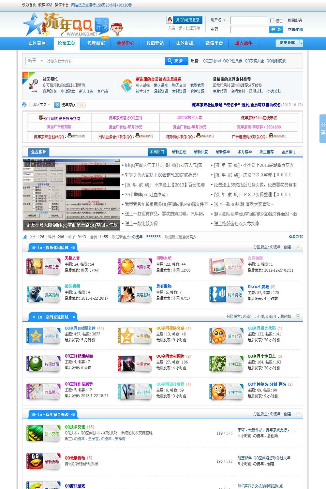Image resolution: width=326 pixels, height=489 pixels.
Task: Click the 作品展示 forum icon
Action: [43, 392]
